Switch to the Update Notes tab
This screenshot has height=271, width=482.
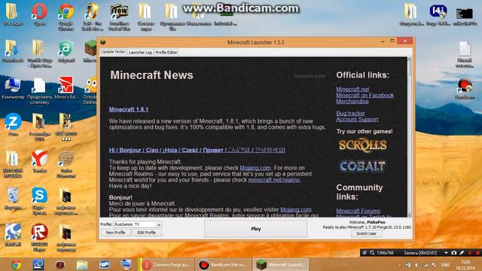point(113,52)
